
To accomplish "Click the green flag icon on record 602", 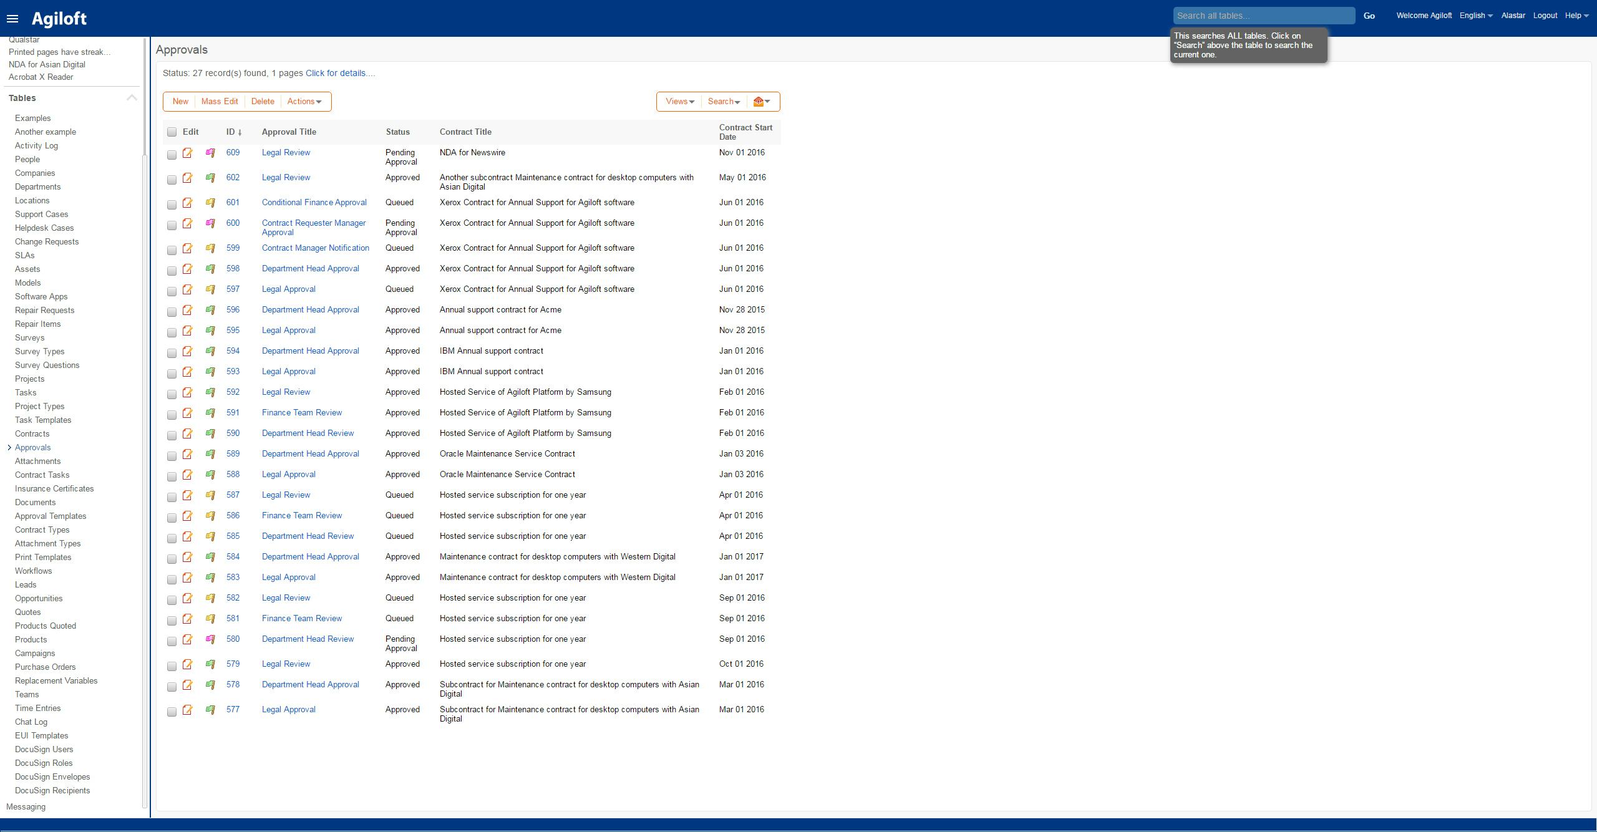I will [x=210, y=179].
